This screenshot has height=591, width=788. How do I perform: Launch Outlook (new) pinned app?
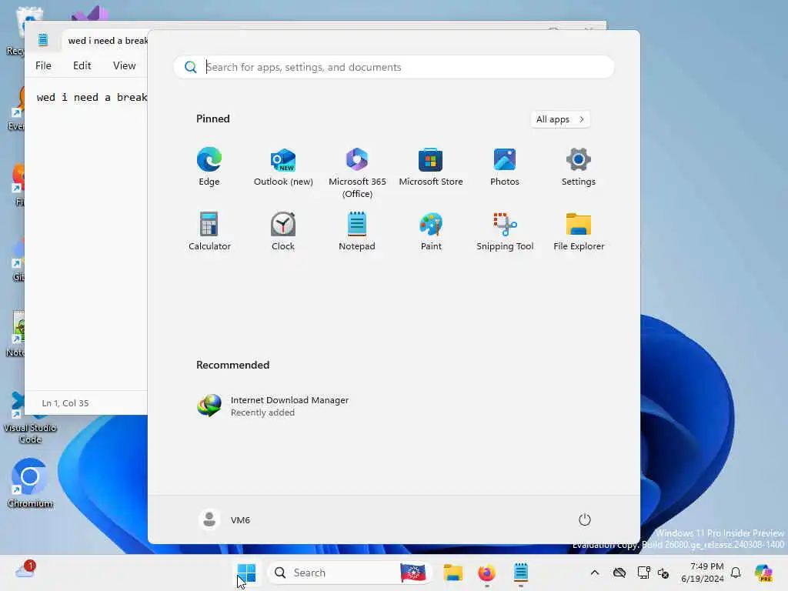click(x=283, y=167)
